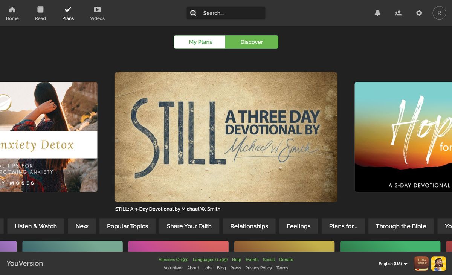The width and height of the screenshot is (452, 275).
Task: Open the STILL devotional by Michael W. Smith
Action: tap(226, 136)
